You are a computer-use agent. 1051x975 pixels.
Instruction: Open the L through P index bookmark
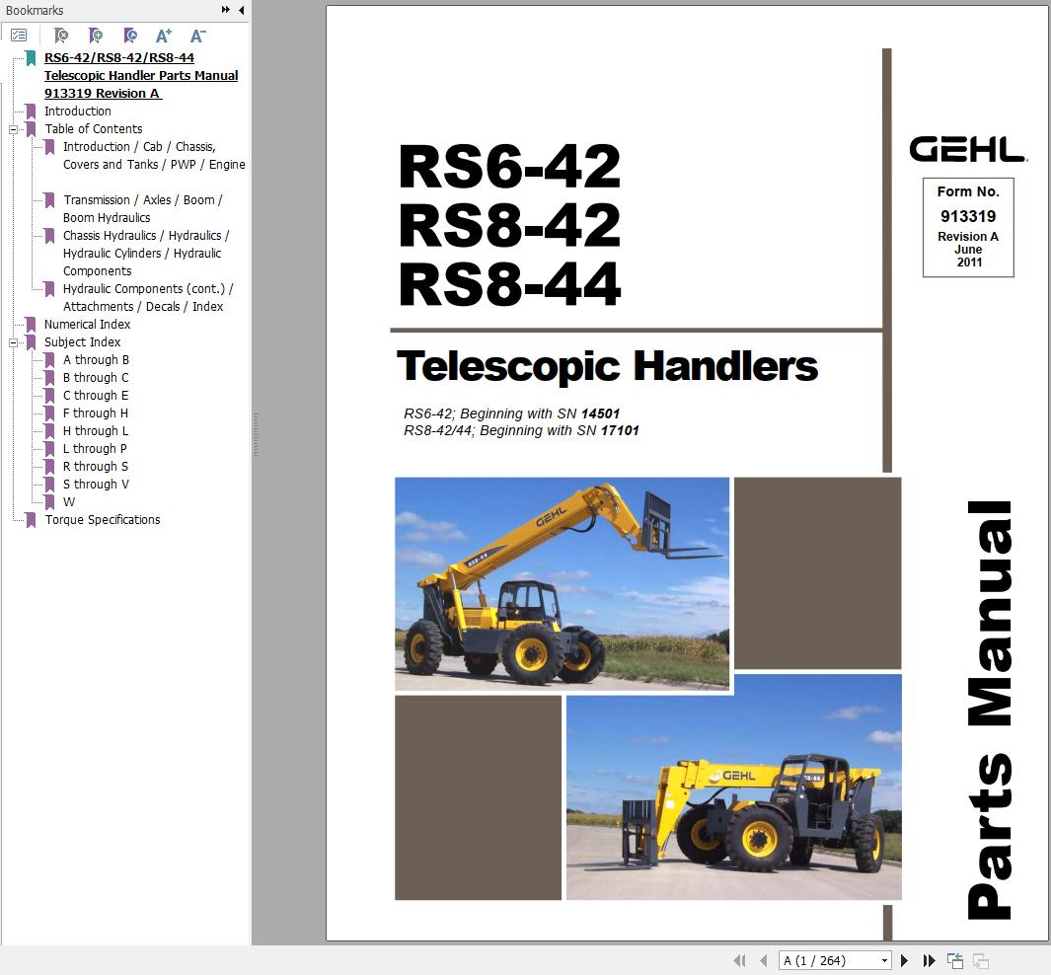(95, 448)
